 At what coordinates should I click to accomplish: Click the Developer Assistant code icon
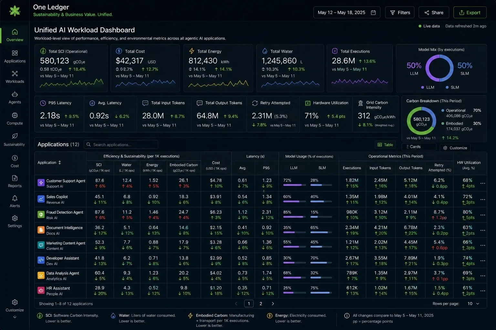click(x=41, y=260)
